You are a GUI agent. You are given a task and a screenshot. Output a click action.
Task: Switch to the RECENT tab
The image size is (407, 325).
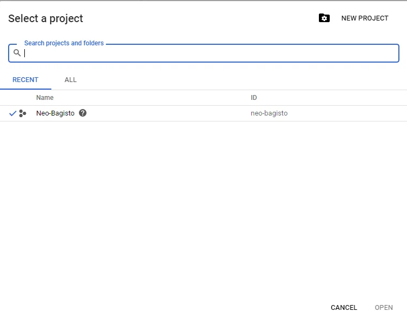click(25, 80)
